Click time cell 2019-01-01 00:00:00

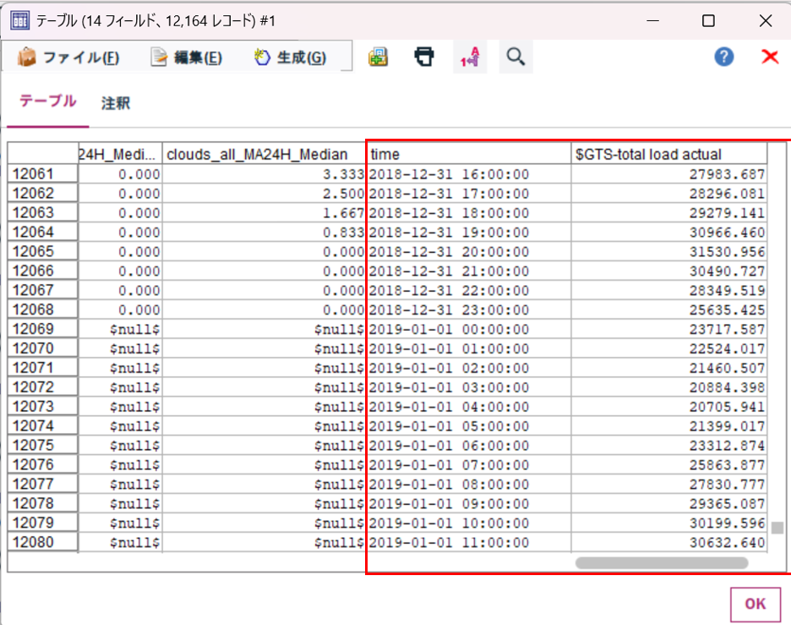pos(469,329)
